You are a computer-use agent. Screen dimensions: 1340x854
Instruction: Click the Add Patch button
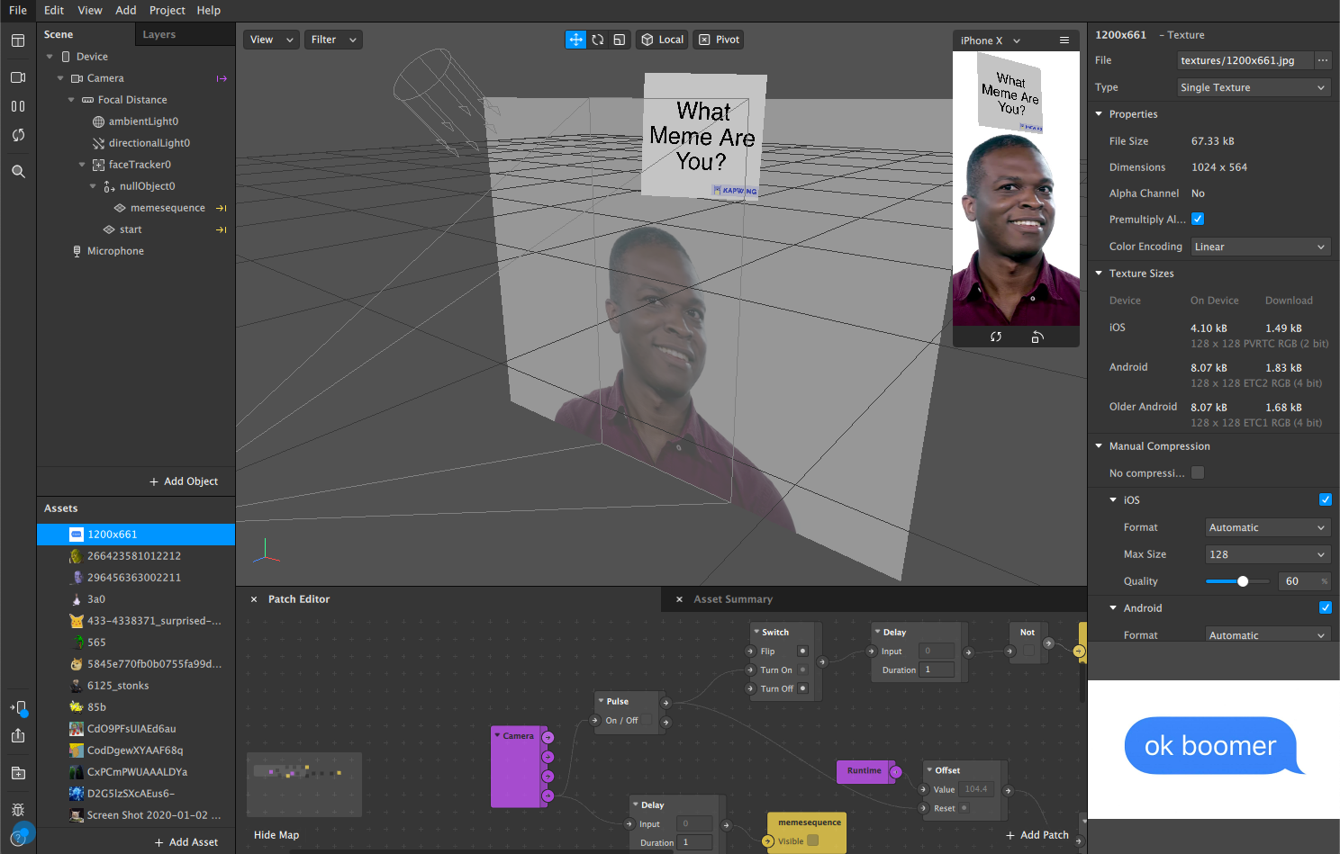click(1037, 835)
